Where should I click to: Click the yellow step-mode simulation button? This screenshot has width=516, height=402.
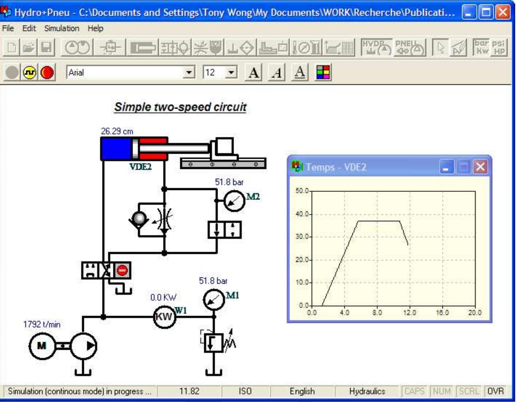tap(29, 73)
